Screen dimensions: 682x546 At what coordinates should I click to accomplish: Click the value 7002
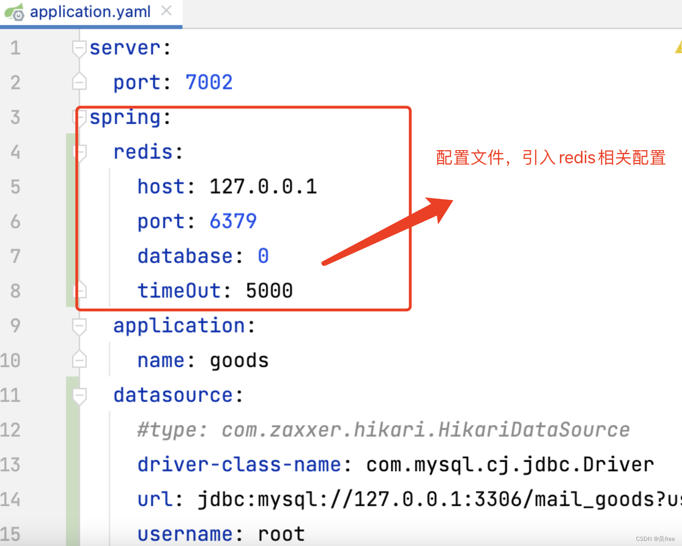(x=209, y=83)
